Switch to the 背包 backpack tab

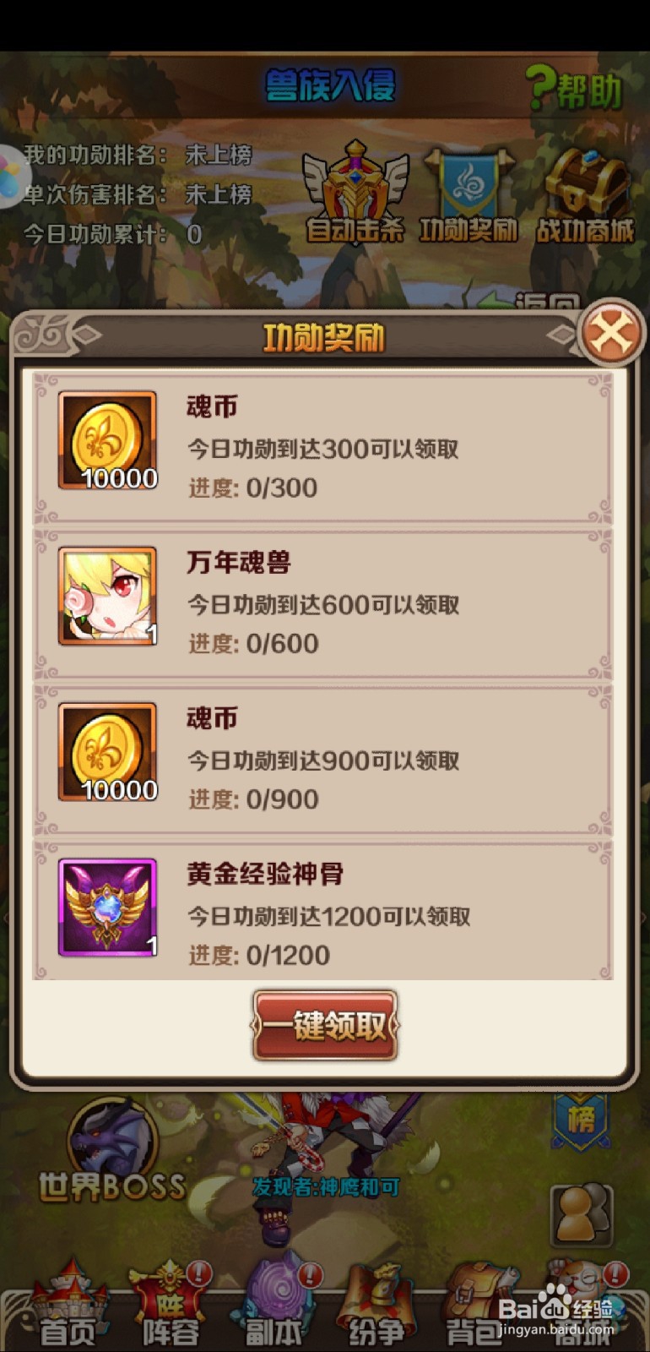(x=474, y=1305)
